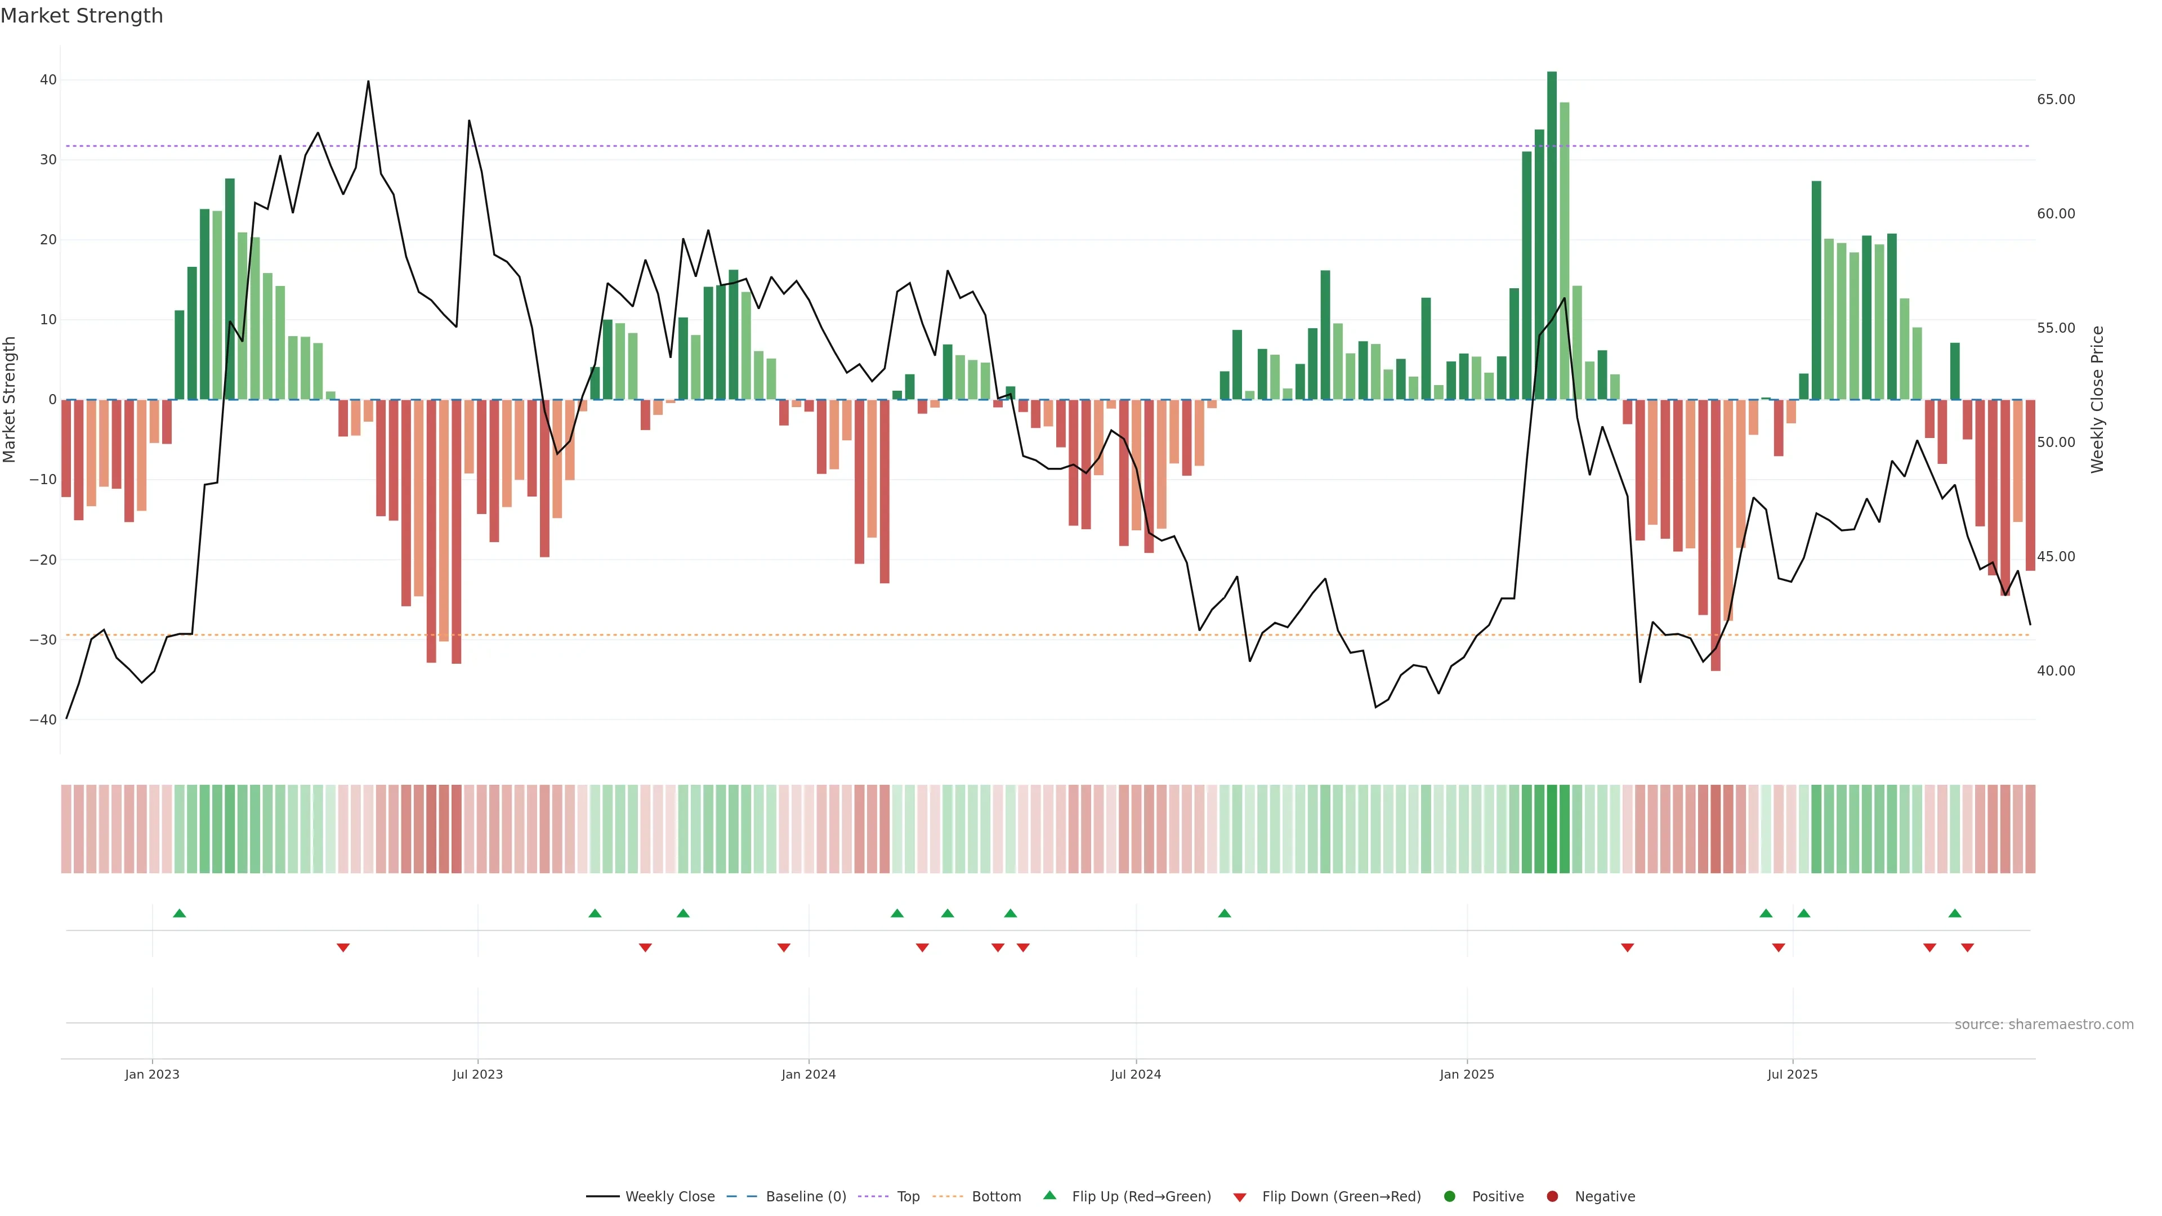The height and width of the screenshot is (1216, 2162).
Task: Click the rightmost green flip-up marker on timeline
Action: pos(1955,913)
